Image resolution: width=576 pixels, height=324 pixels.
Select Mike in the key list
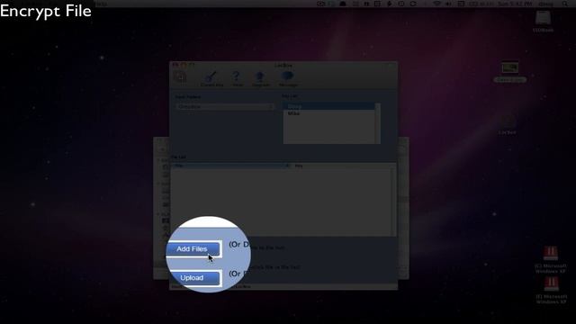(328, 113)
